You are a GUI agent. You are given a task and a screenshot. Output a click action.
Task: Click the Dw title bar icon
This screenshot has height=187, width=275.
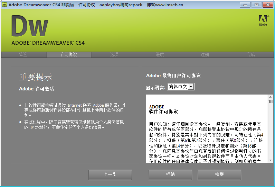click(x=4, y=5)
